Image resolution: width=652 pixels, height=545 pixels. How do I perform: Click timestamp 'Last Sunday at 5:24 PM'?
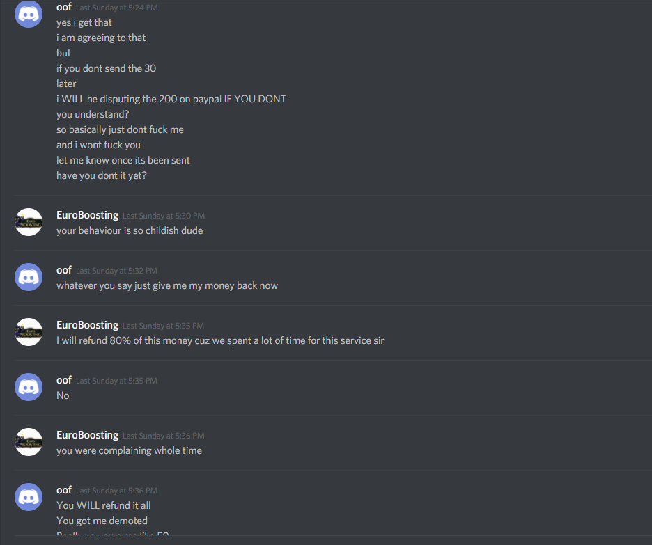click(117, 8)
